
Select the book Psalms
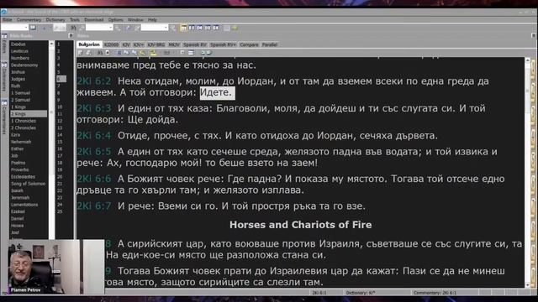click(18, 163)
